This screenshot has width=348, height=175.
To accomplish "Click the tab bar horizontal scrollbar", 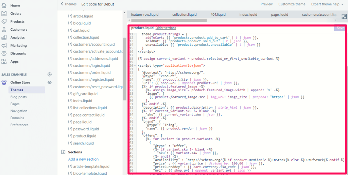I will [x=169, y=20].
